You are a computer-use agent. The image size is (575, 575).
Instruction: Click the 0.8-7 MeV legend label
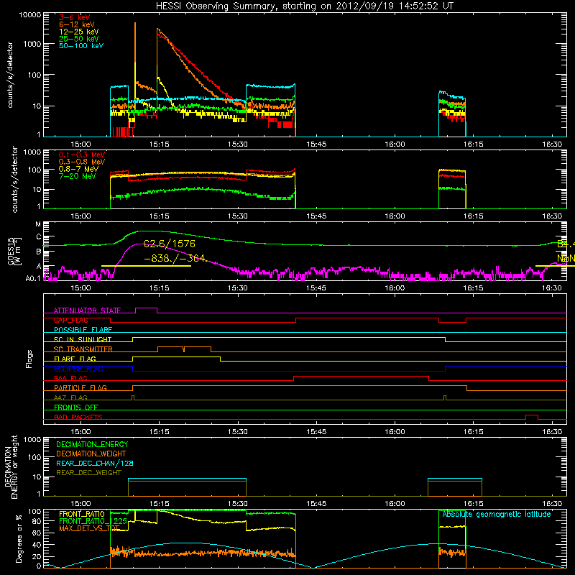tap(78, 169)
